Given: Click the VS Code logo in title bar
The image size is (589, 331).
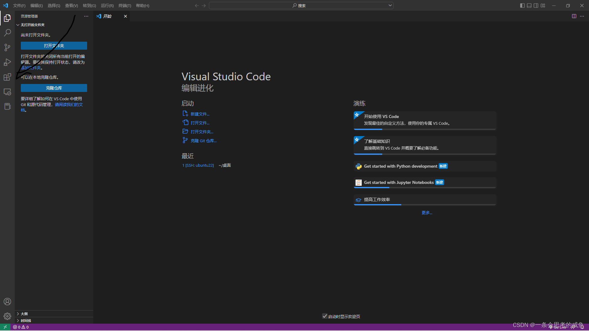Looking at the screenshot, I should pos(6,6).
